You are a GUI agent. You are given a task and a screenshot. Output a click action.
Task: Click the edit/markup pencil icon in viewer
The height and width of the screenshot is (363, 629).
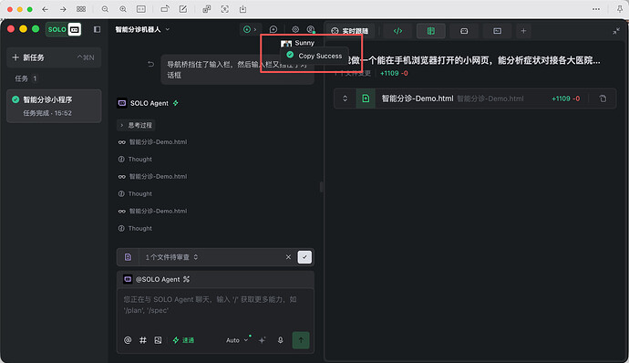click(x=183, y=9)
